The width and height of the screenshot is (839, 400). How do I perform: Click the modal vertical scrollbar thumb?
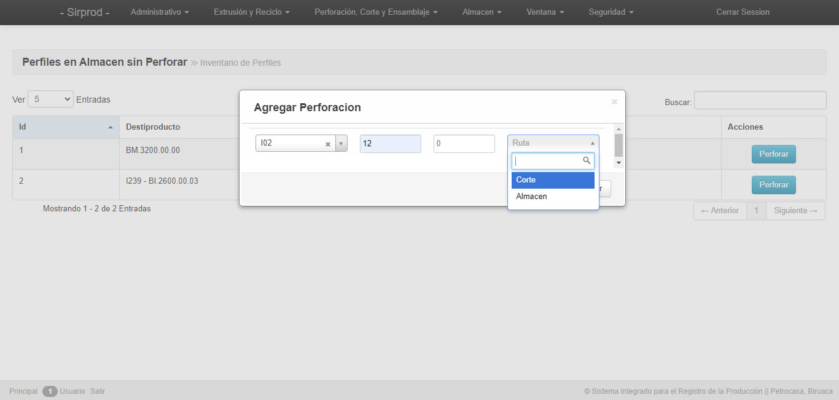coord(619,146)
